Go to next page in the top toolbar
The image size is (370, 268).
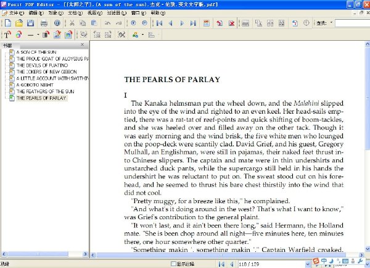(x=182, y=23)
